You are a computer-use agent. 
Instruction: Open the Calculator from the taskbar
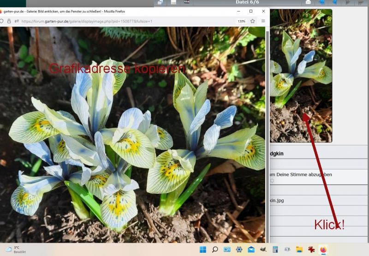pyautogui.click(x=275, y=250)
